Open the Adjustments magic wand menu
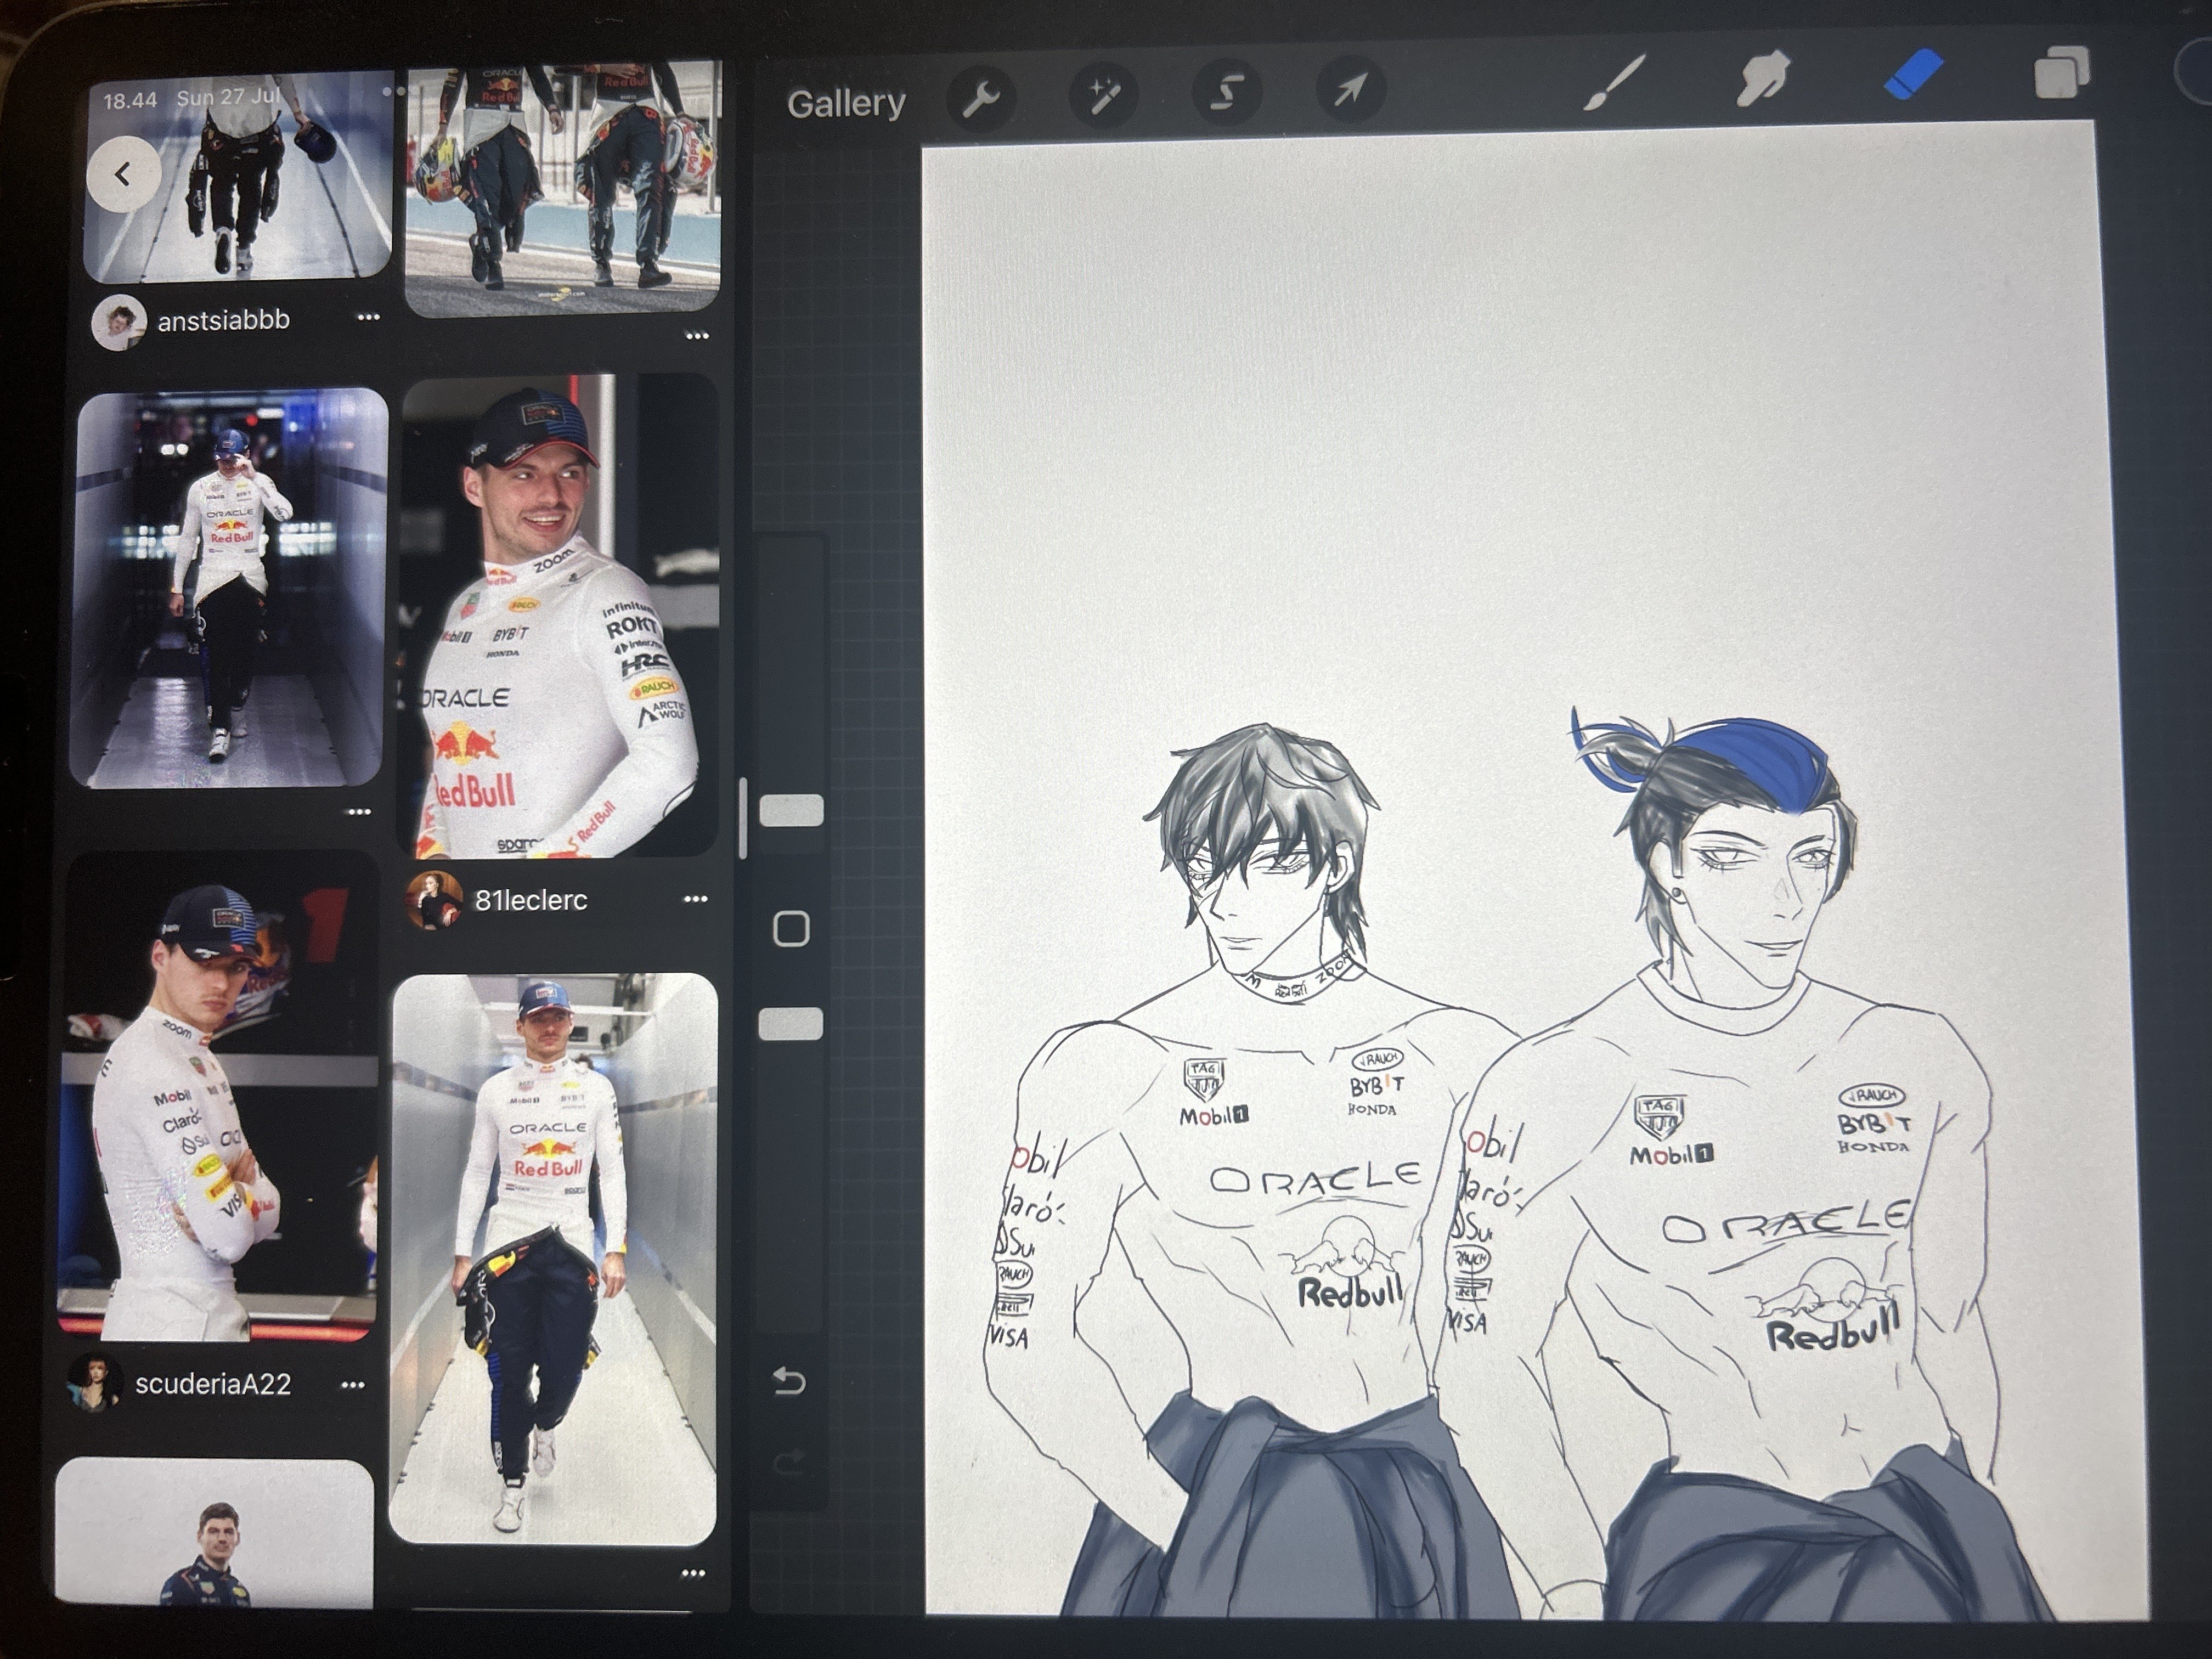 pos(1104,96)
